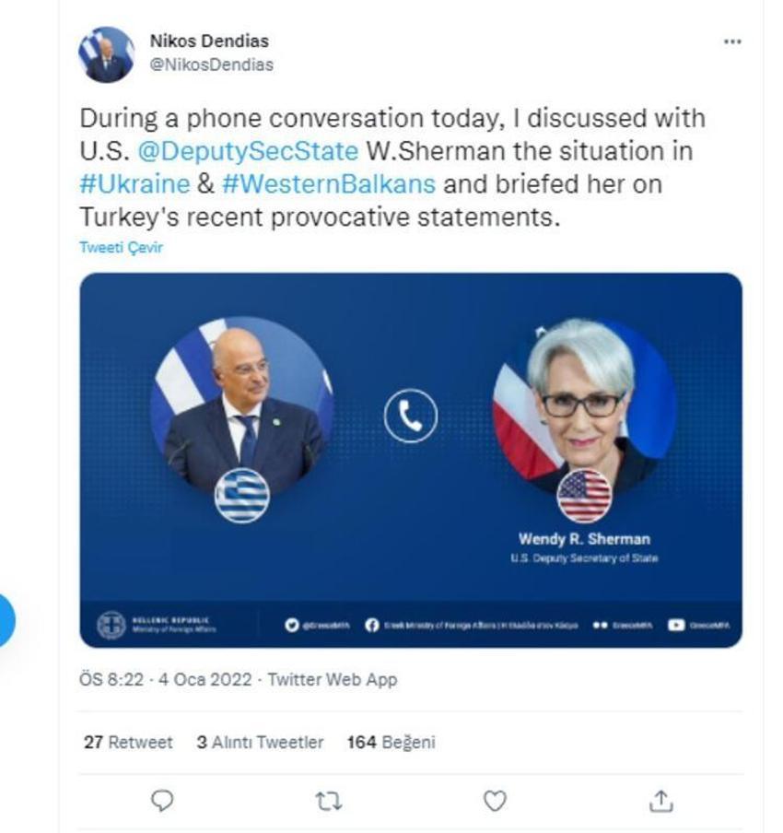Follow the #WesternBalkans hashtag
This screenshot has width=783, height=833.
click(329, 184)
